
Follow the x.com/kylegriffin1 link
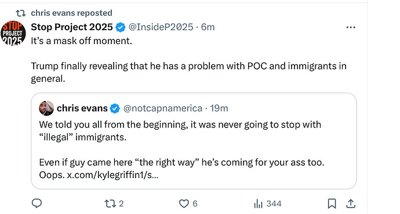coord(112,175)
